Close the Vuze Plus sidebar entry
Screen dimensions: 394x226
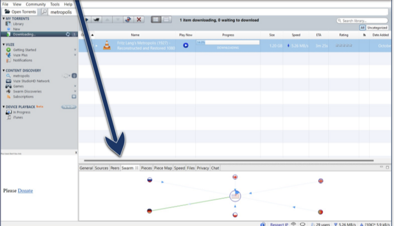75,55
